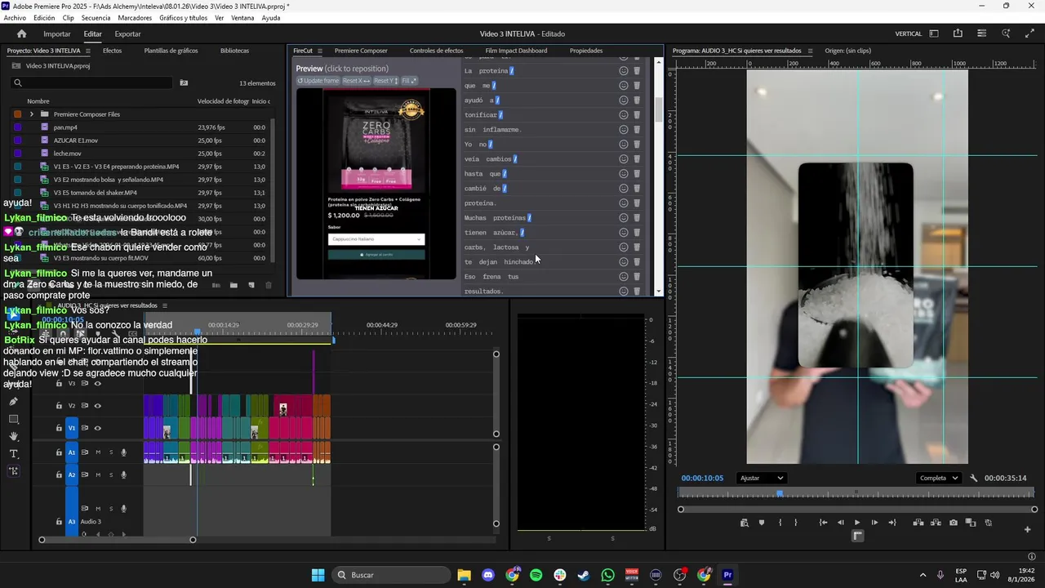Open the Archivo menu
The image size is (1045, 588).
point(15,18)
